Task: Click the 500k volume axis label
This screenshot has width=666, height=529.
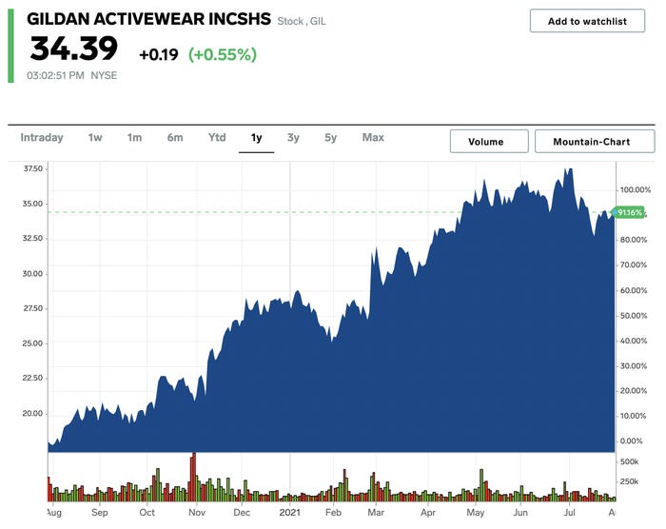Action: click(x=629, y=461)
